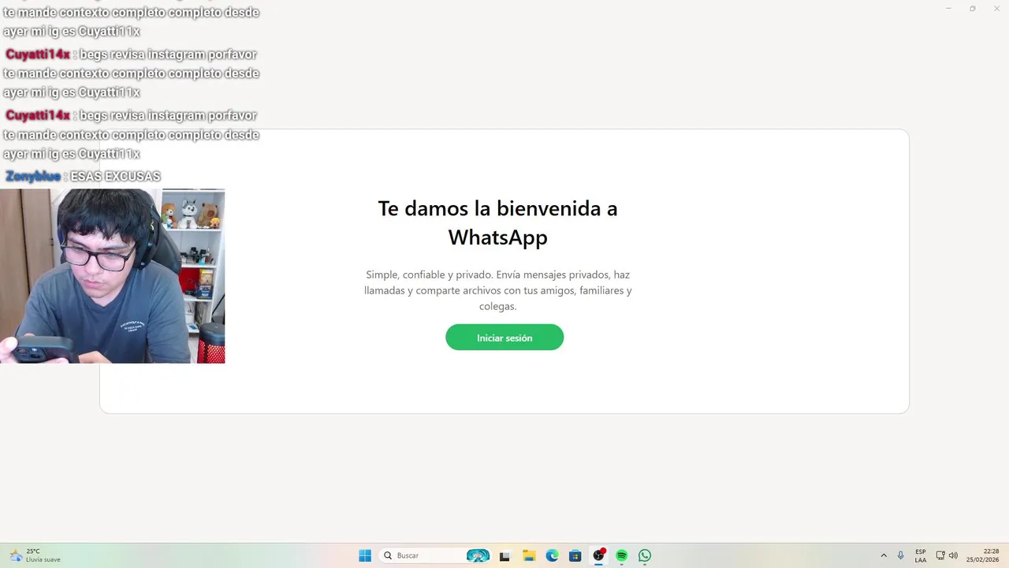The width and height of the screenshot is (1009, 568).
Task: Restore down the WhatsApp window
Action: [x=972, y=8]
